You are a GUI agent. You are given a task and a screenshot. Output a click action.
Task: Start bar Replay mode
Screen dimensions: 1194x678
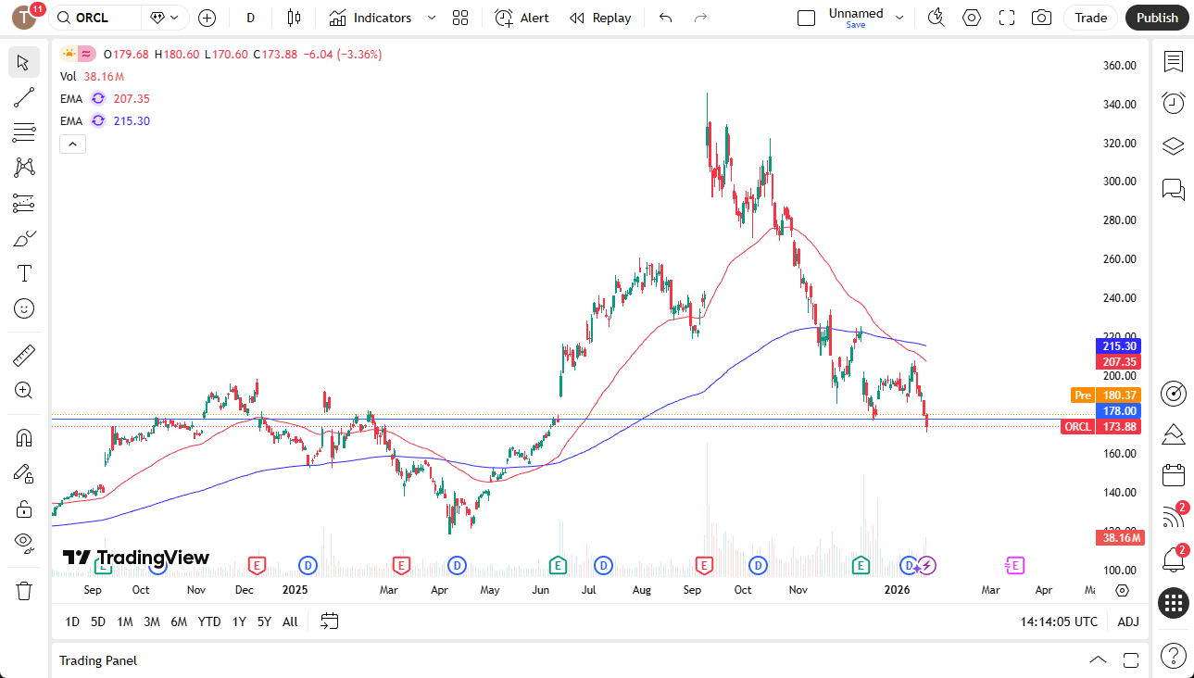(x=600, y=18)
